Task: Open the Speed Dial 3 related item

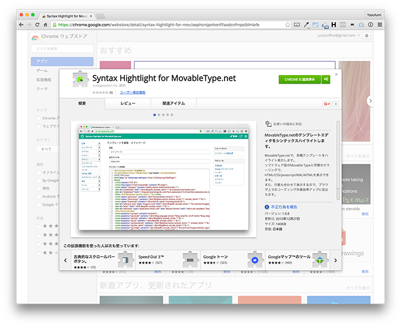Action: pos(168,260)
